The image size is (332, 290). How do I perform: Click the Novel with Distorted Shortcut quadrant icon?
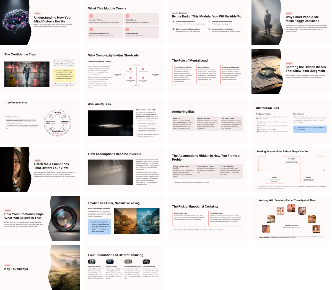[143, 78]
